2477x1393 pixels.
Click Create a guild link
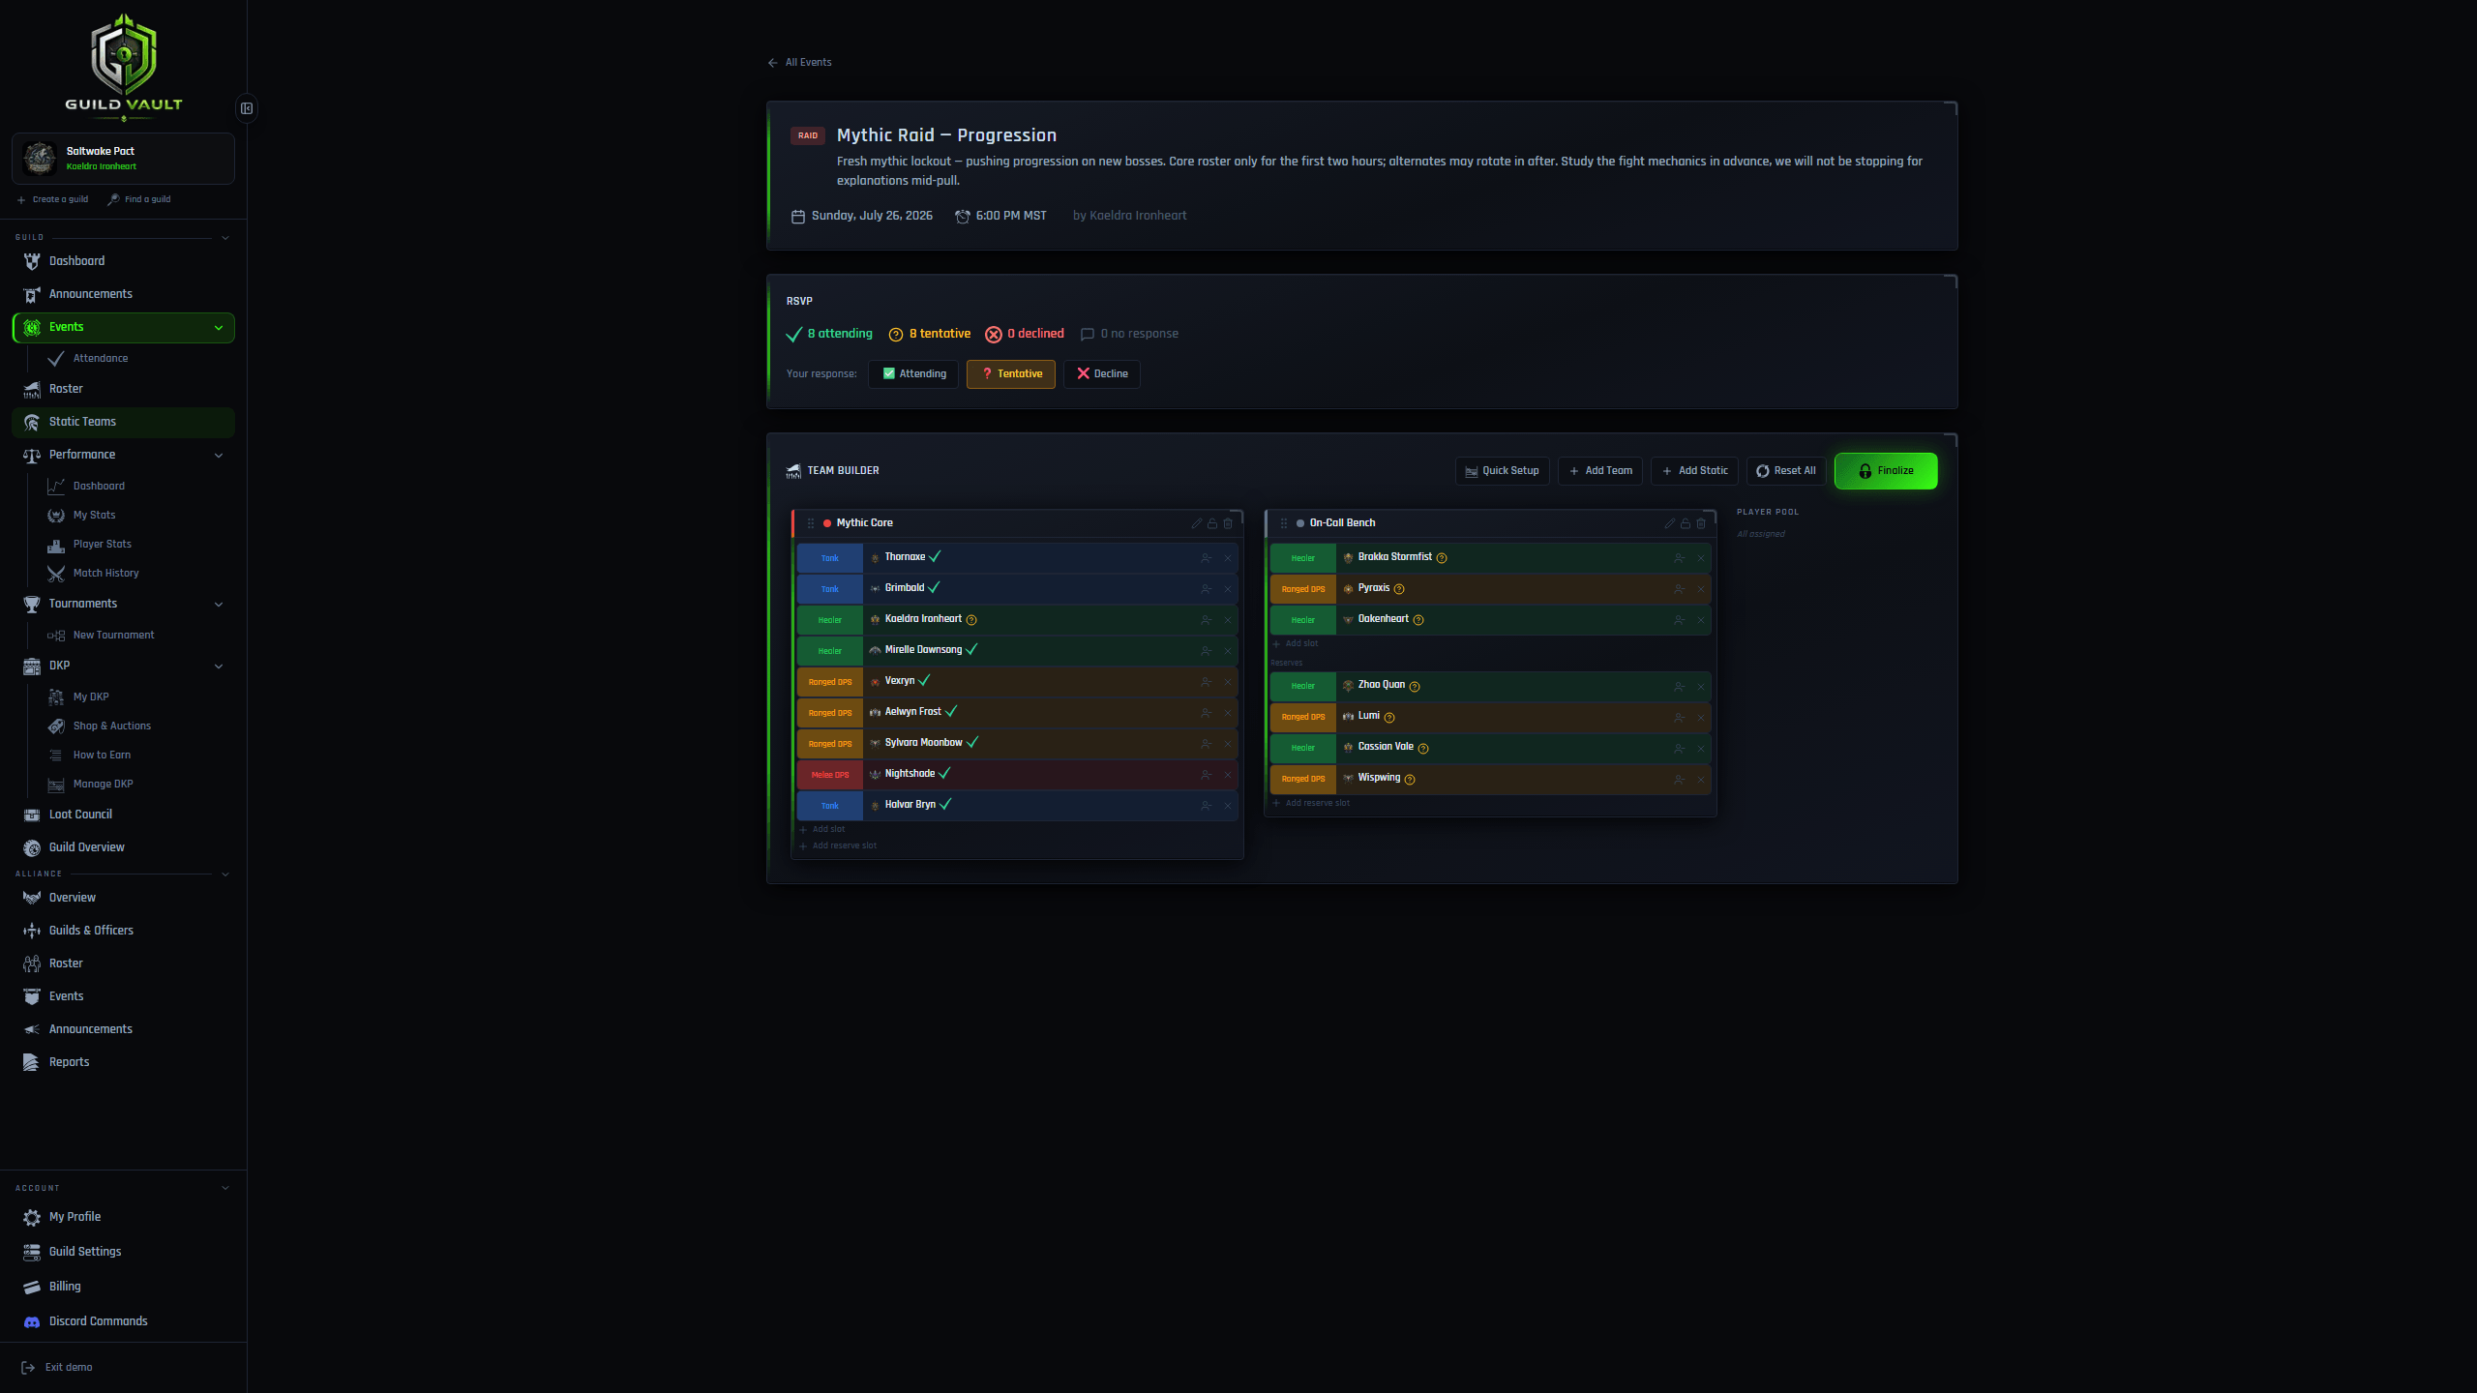(x=52, y=200)
